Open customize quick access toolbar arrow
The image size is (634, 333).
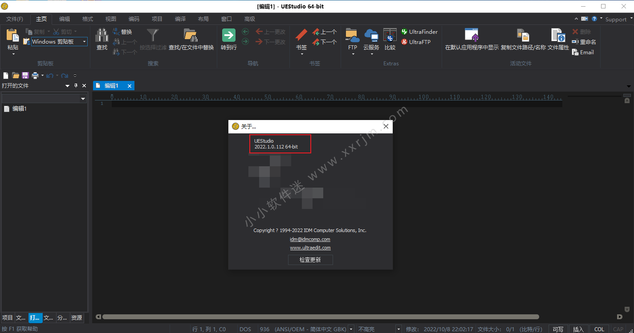click(75, 76)
